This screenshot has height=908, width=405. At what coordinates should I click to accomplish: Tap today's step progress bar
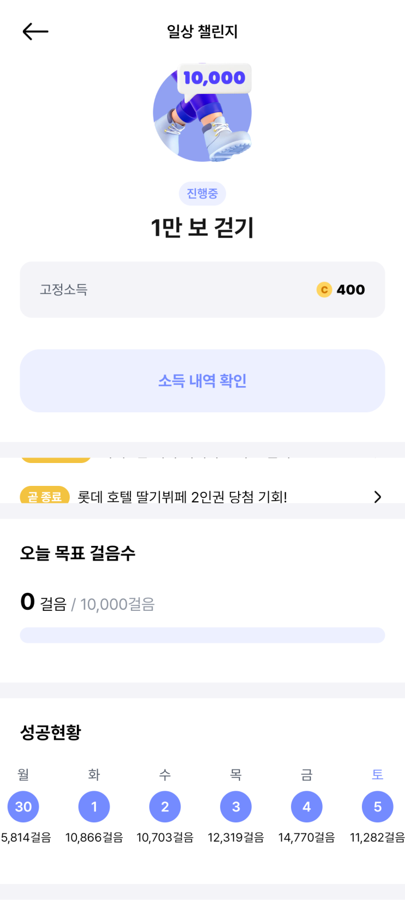(x=202, y=635)
